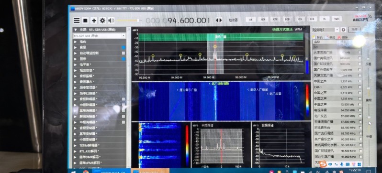Open the RTL-SDR USB source dropdown
The width and height of the screenshot is (382, 173).
(100, 36)
